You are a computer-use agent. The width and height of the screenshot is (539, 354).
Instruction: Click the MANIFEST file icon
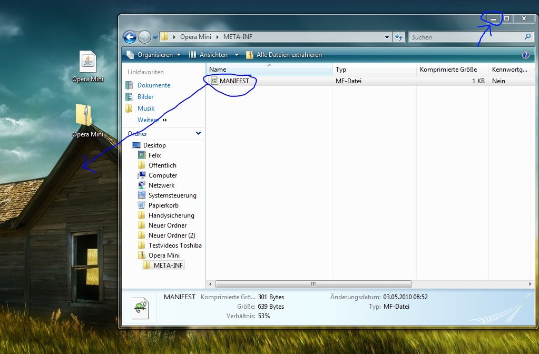coord(214,81)
